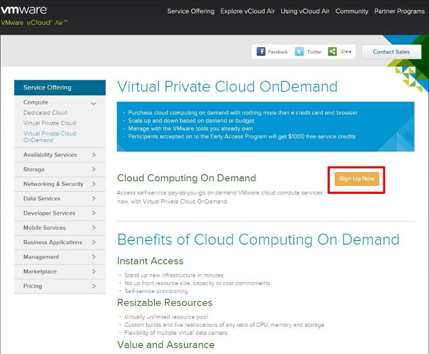The height and width of the screenshot is (354, 429).
Task: Click the Instant Access heading
Action: coord(150,261)
